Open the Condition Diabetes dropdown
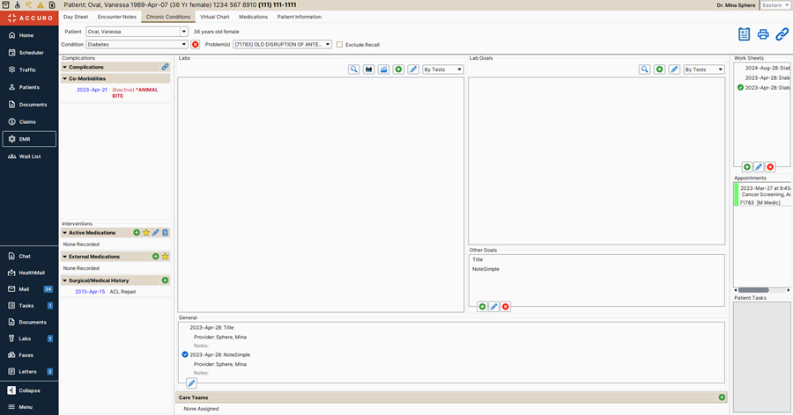 tap(184, 44)
